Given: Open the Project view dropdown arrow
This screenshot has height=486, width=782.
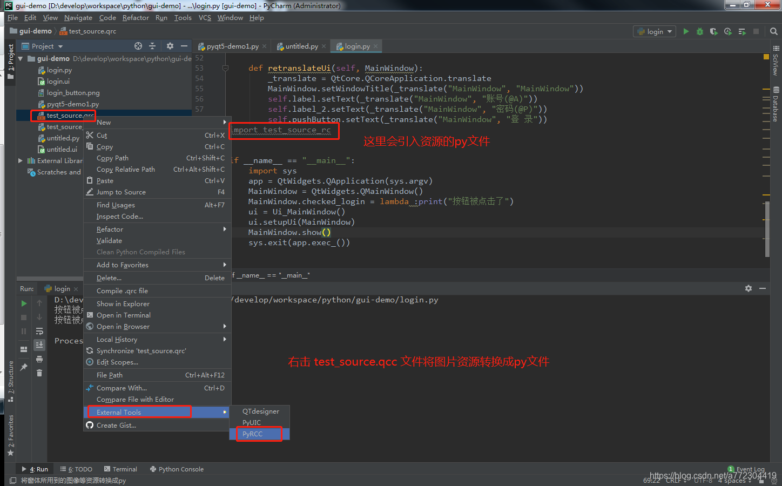Looking at the screenshot, I should (x=60, y=46).
